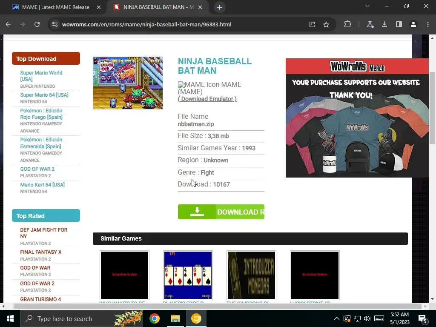
Task: Open a new browser tab
Action: pyautogui.click(x=220, y=7)
